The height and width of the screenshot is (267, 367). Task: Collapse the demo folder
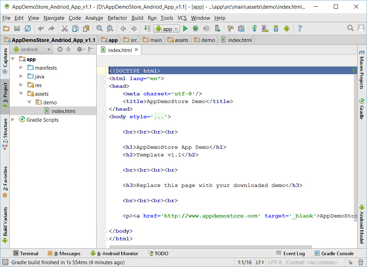pos(29,102)
